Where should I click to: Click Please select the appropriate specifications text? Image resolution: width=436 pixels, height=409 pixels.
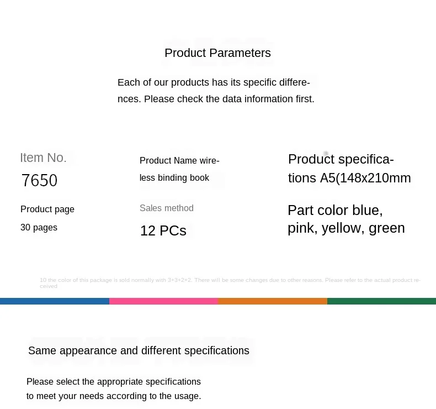tap(114, 389)
